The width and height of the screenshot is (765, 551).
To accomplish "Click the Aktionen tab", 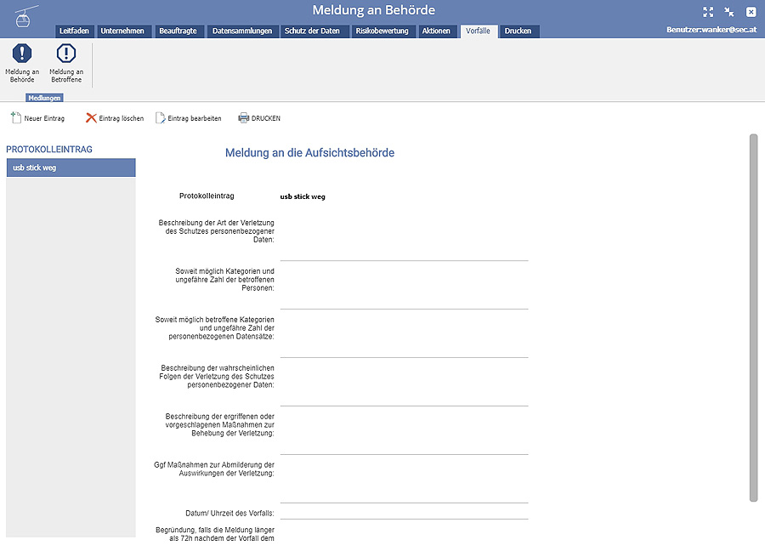I will [436, 31].
